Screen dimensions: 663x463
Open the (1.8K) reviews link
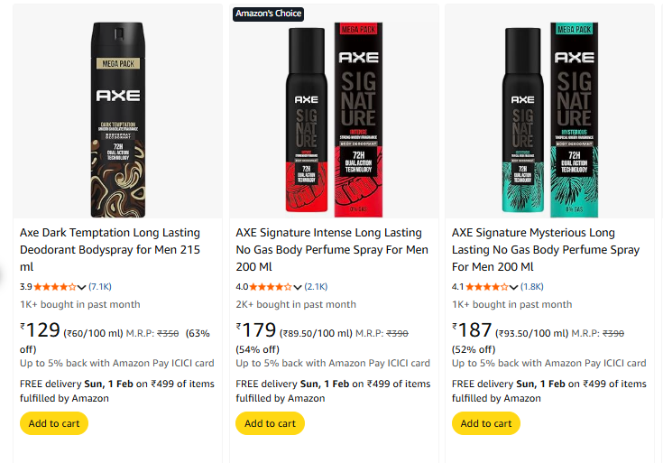click(531, 287)
